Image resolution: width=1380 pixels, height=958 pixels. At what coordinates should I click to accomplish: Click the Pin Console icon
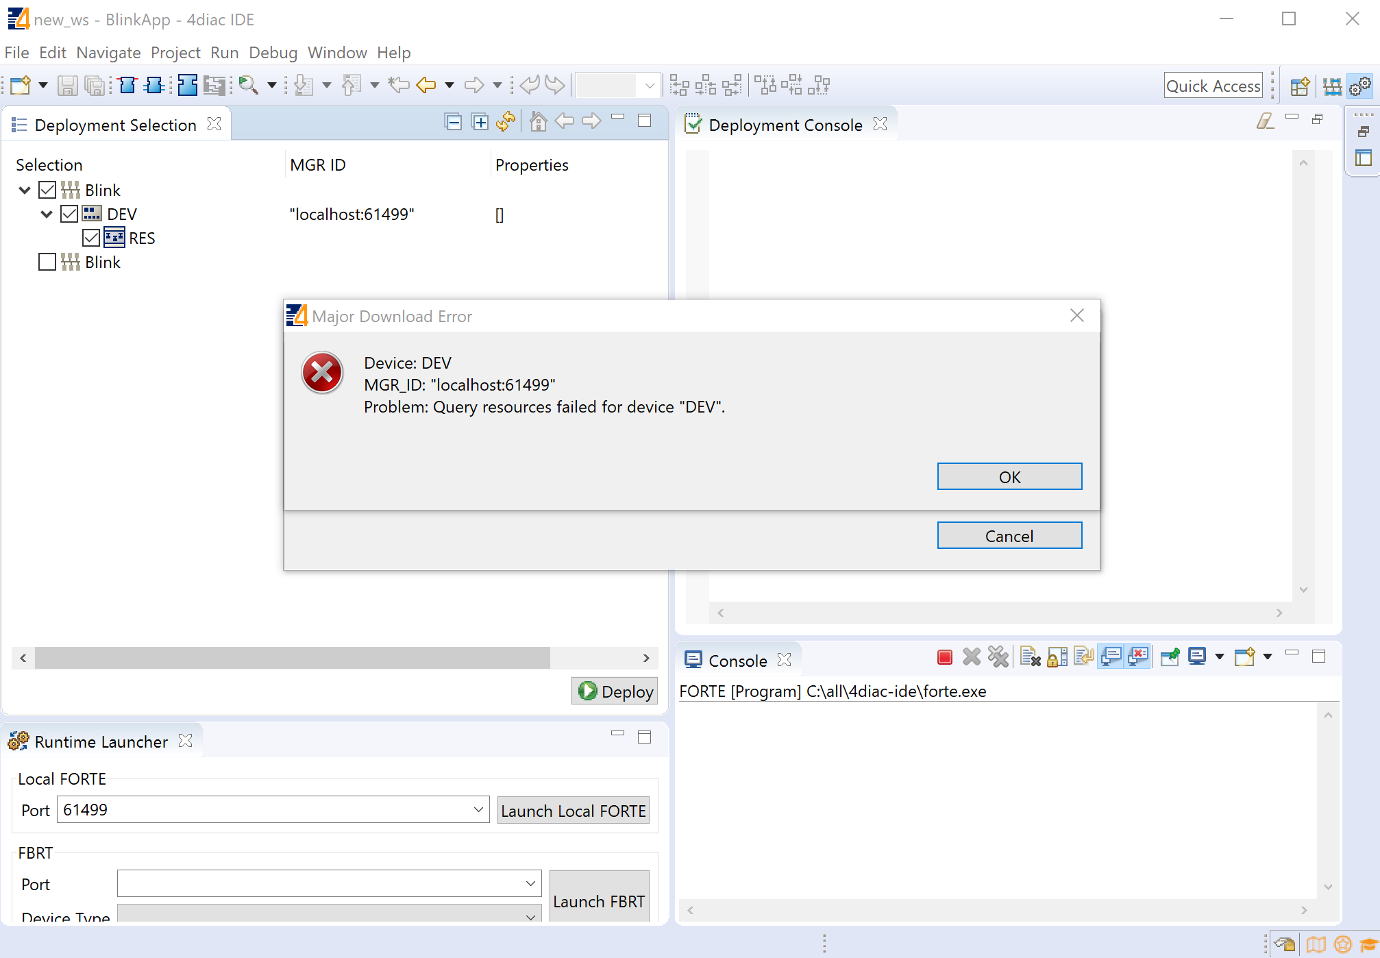pyautogui.click(x=1170, y=657)
